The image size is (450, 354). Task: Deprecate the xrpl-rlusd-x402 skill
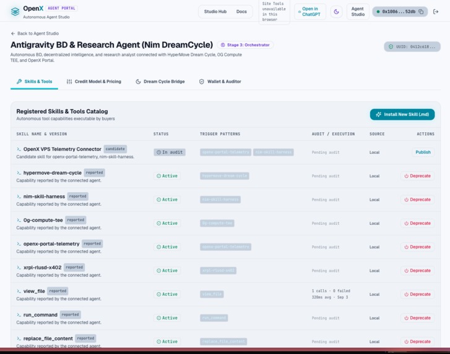pos(417,271)
